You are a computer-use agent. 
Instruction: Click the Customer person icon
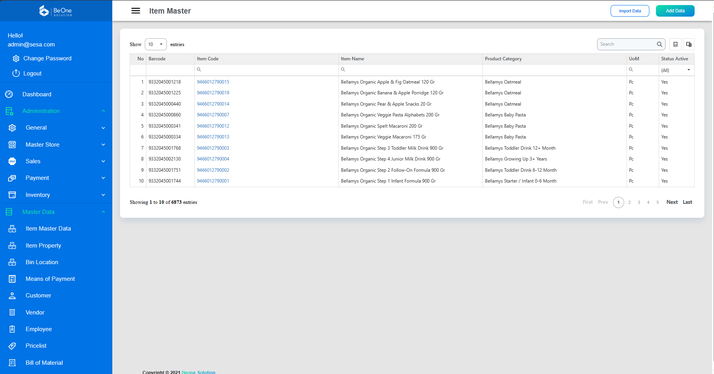(12, 295)
